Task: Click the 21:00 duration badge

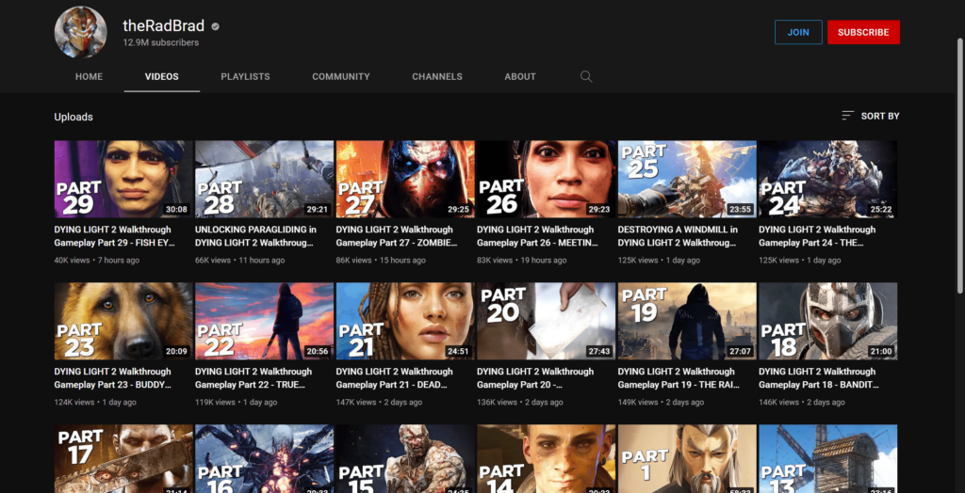Action: (881, 351)
